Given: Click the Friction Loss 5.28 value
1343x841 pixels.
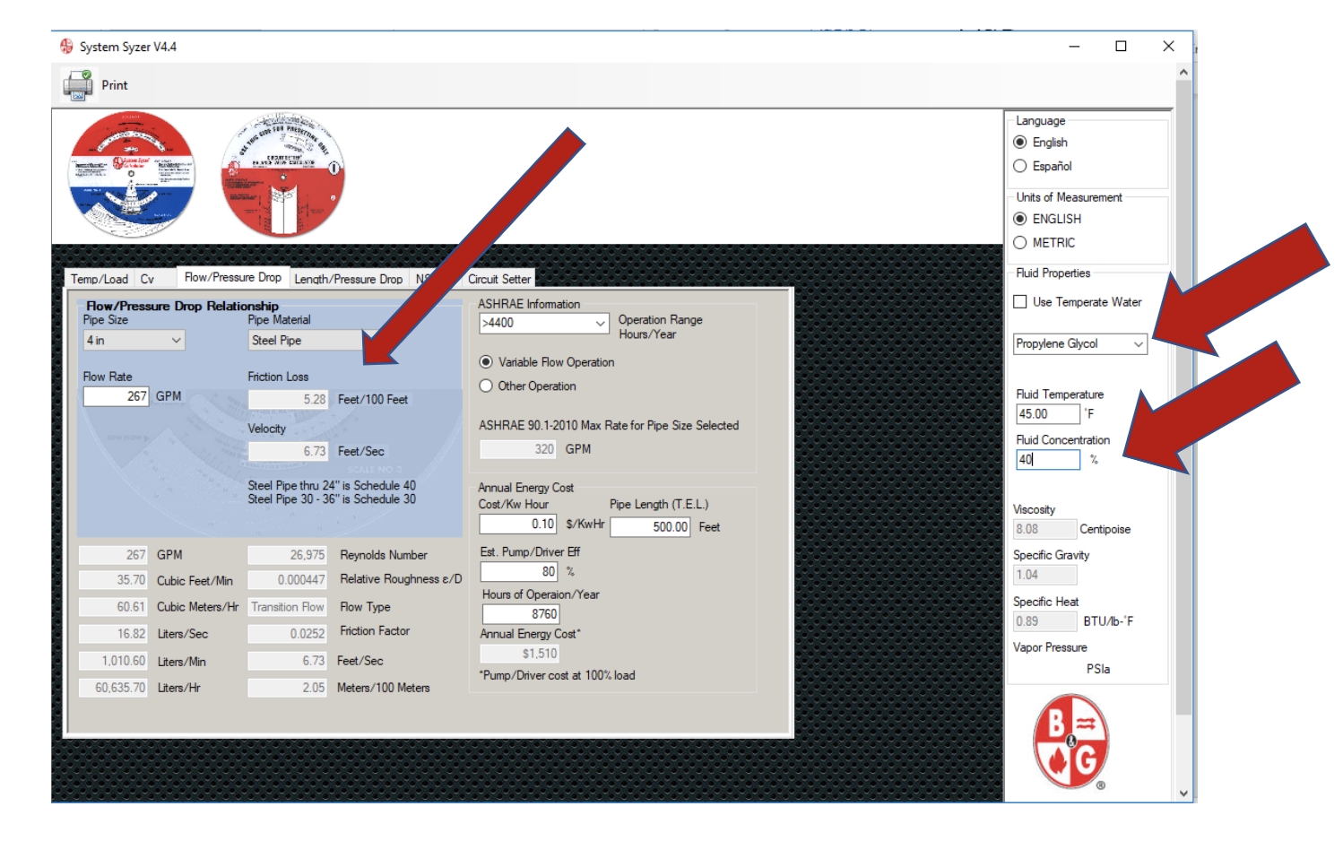Looking at the screenshot, I should pos(289,400).
